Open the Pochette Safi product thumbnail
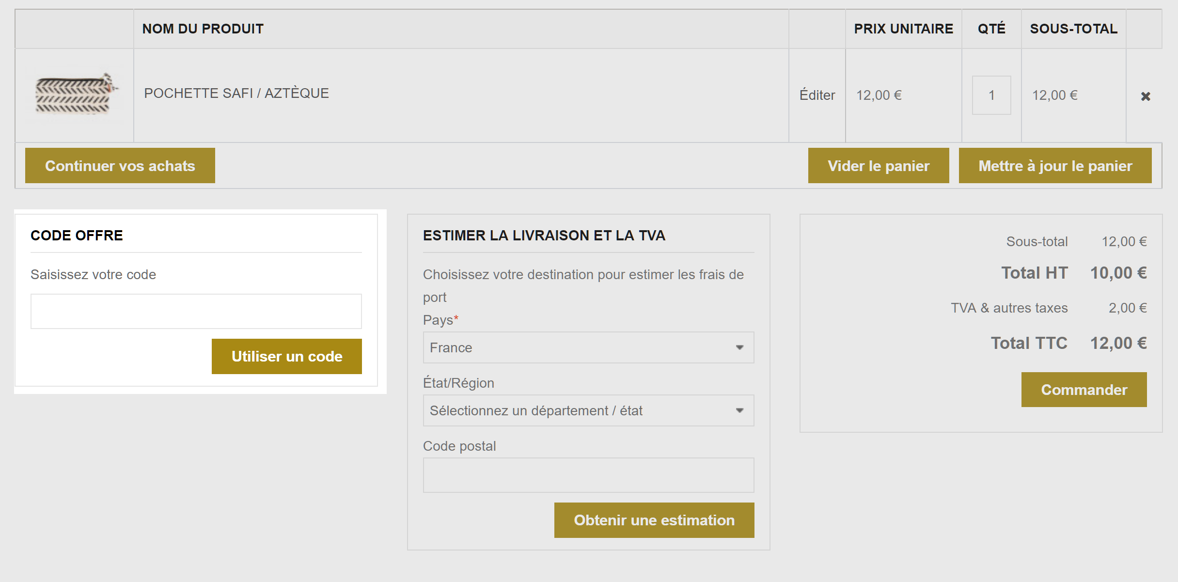The width and height of the screenshot is (1178, 582). [75, 94]
